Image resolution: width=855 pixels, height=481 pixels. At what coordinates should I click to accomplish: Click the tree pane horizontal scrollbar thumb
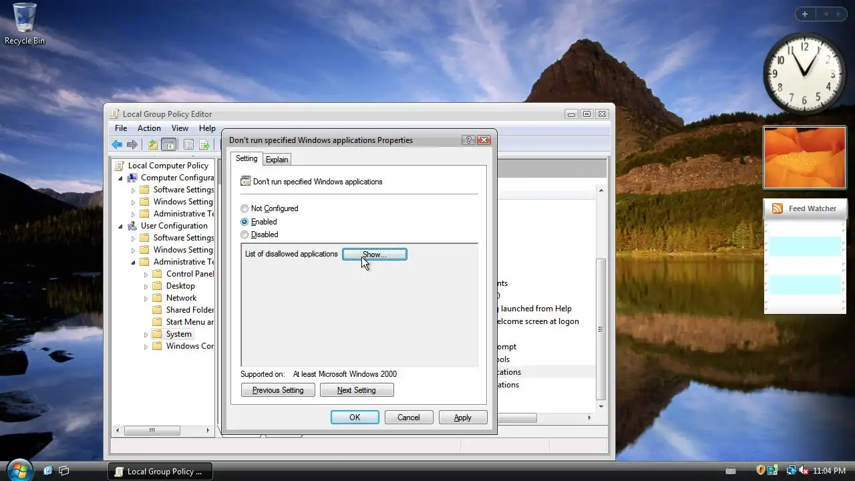(152, 430)
